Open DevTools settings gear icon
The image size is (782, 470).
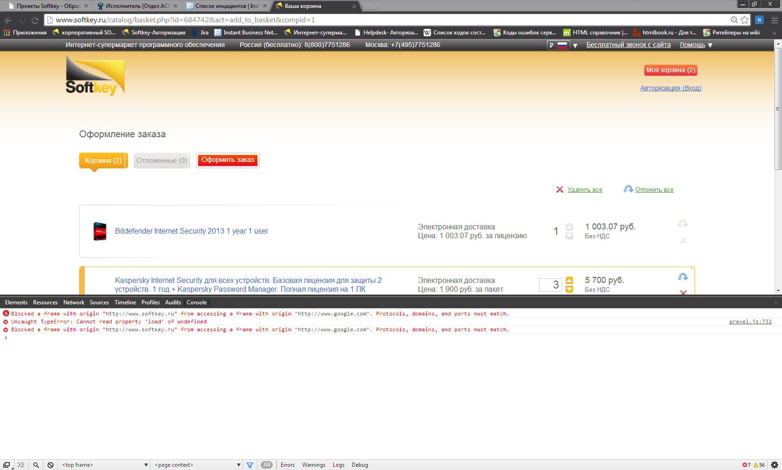click(775, 465)
